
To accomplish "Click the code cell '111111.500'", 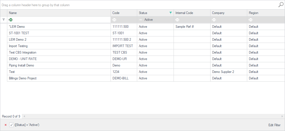I will pyautogui.click(x=124, y=27).
